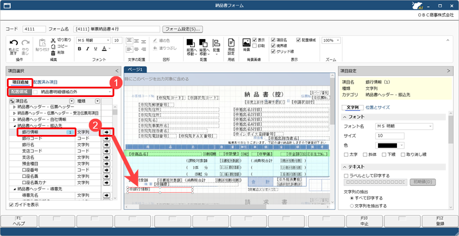Open the 種類 column filter dropdown

[x=98, y=101]
